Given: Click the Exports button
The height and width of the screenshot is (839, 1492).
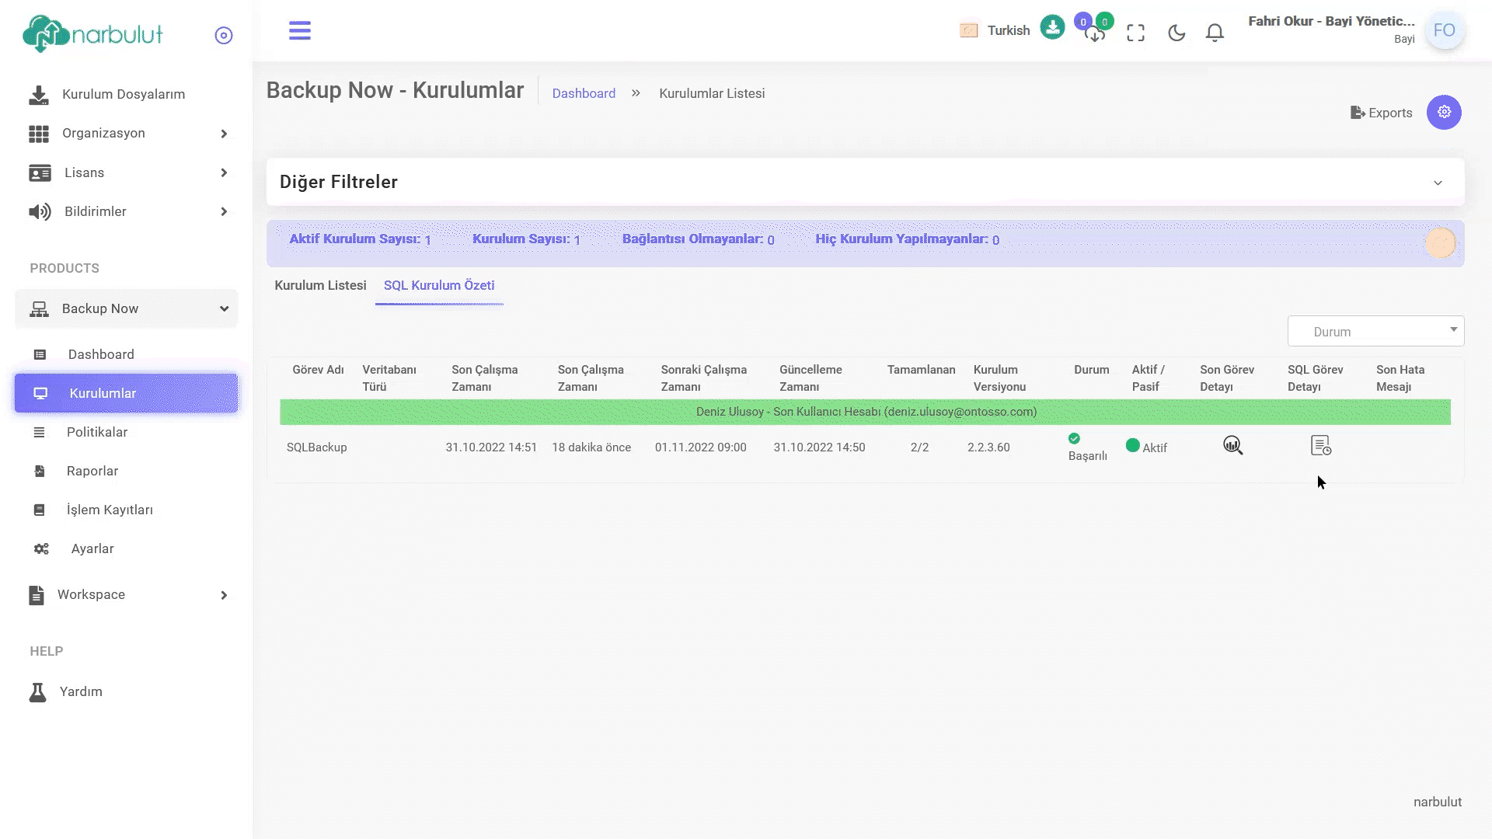Looking at the screenshot, I should click(1381, 113).
